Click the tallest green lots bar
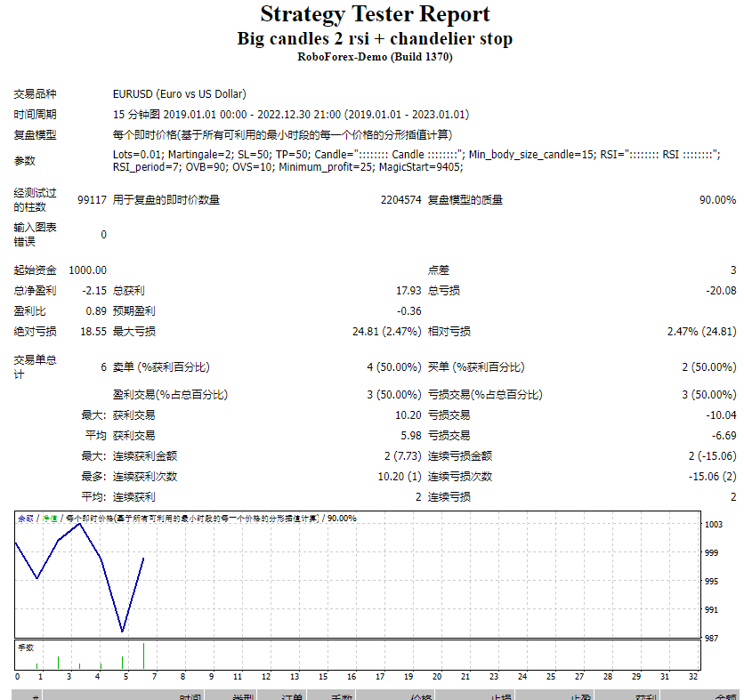744x700 pixels. (x=144, y=656)
